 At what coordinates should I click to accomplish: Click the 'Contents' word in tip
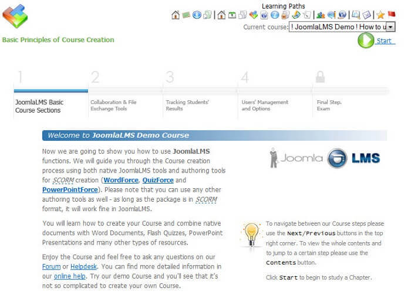(x=281, y=263)
